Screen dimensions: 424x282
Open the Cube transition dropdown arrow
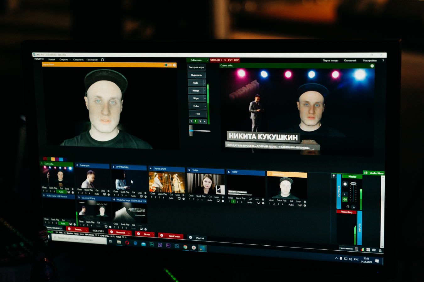pos(205,106)
